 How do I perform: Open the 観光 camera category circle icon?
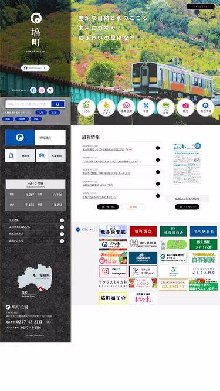185,107
